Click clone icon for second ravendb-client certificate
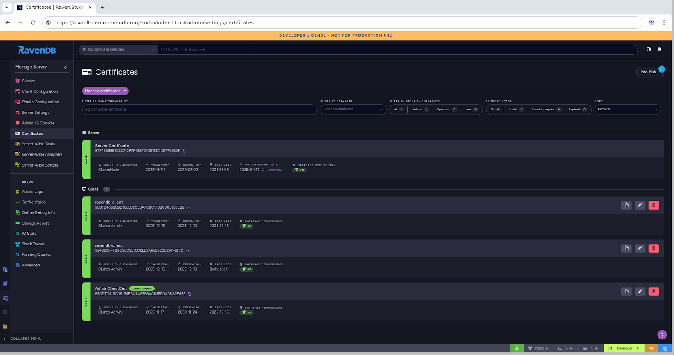 [x=626, y=248]
